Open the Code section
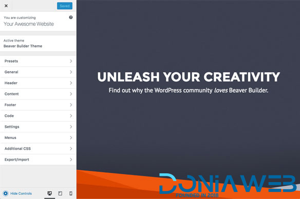The height and width of the screenshot is (199, 300). [x=38, y=116]
